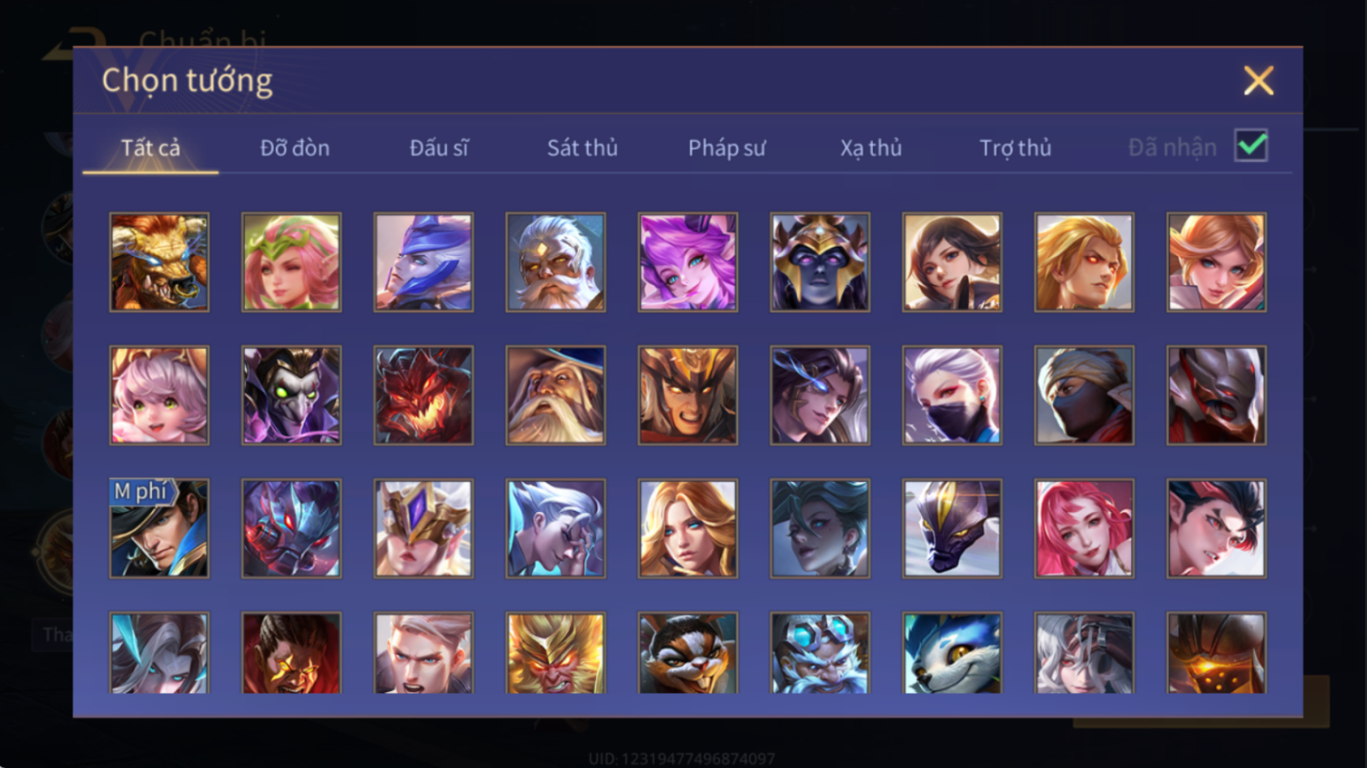
Task: Pick the golden monkey king hero portrait
Action: click(555, 653)
